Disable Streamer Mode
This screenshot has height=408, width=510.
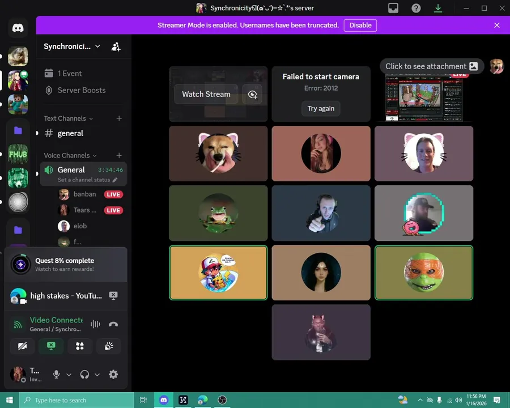point(360,25)
